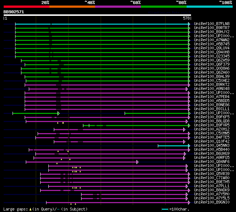This screenshot has height=212, width=236.
Task: Select label UniRef100_B9ETH5
Action: [212, 182]
